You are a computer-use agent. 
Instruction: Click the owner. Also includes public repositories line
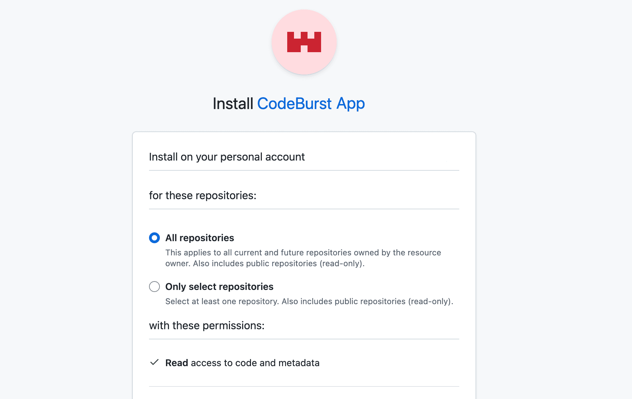[x=265, y=264]
